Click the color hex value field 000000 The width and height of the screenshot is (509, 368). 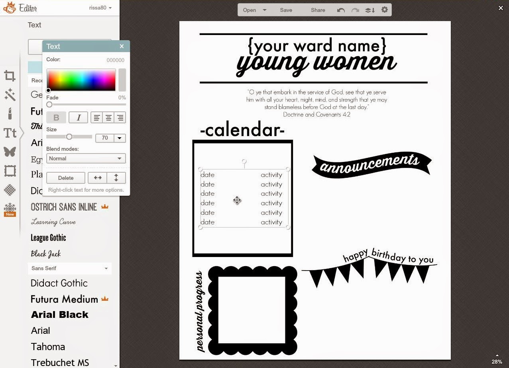tap(115, 60)
